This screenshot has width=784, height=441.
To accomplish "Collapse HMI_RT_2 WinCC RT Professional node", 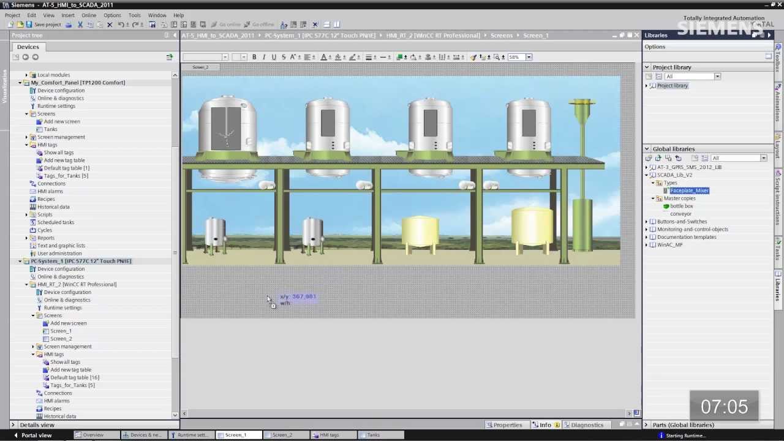I will (x=26, y=285).
